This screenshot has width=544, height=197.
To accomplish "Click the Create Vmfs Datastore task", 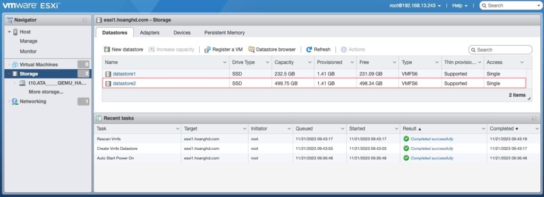I will point(317,149).
